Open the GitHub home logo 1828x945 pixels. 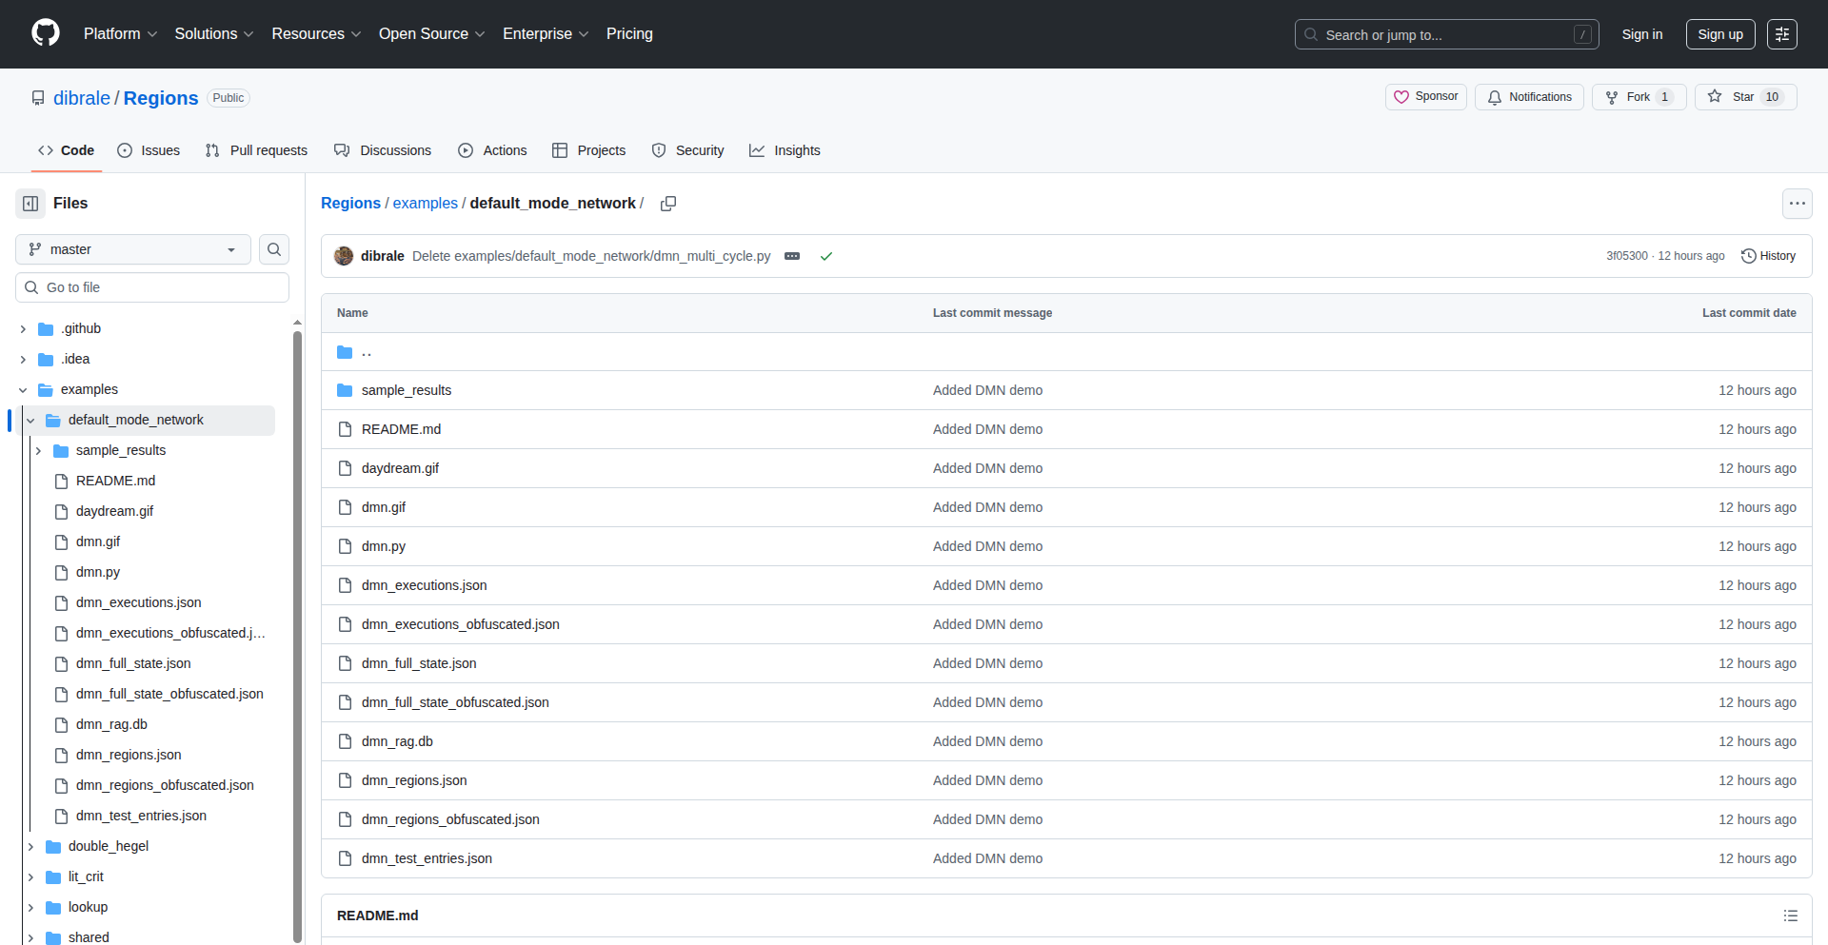(46, 33)
